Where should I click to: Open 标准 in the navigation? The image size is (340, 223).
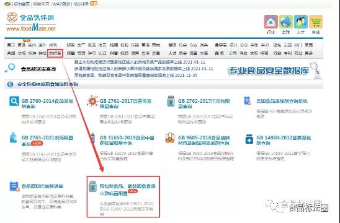coord(32,53)
